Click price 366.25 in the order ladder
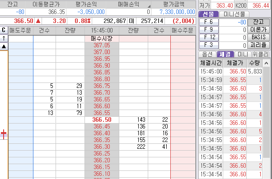 coord(102,153)
